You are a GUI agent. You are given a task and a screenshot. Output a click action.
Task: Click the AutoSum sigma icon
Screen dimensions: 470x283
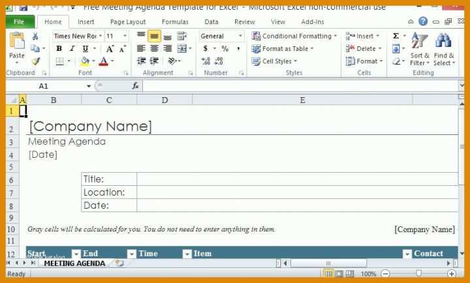(396, 36)
